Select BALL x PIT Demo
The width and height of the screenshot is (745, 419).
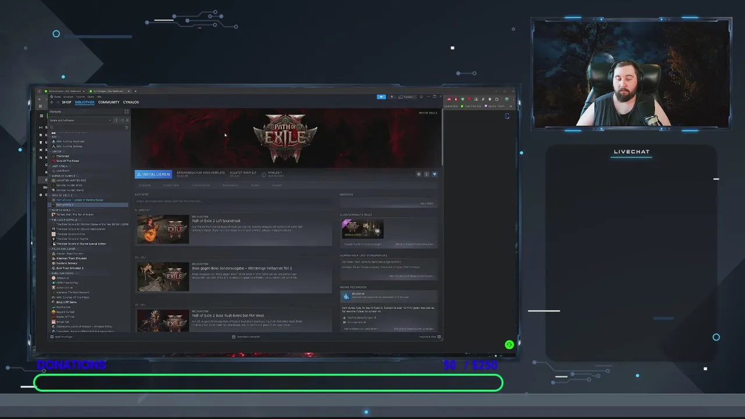coord(66,302)
